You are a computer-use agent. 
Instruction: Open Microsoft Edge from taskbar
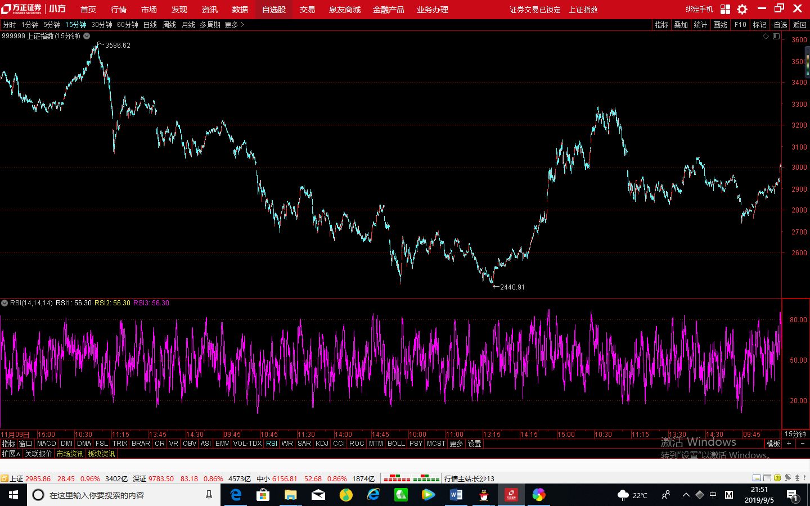pos(236,495)
